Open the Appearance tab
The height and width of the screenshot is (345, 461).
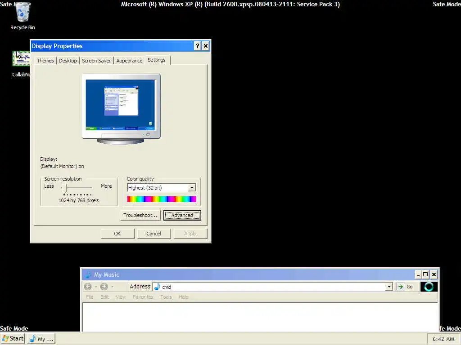coord(129,61)
